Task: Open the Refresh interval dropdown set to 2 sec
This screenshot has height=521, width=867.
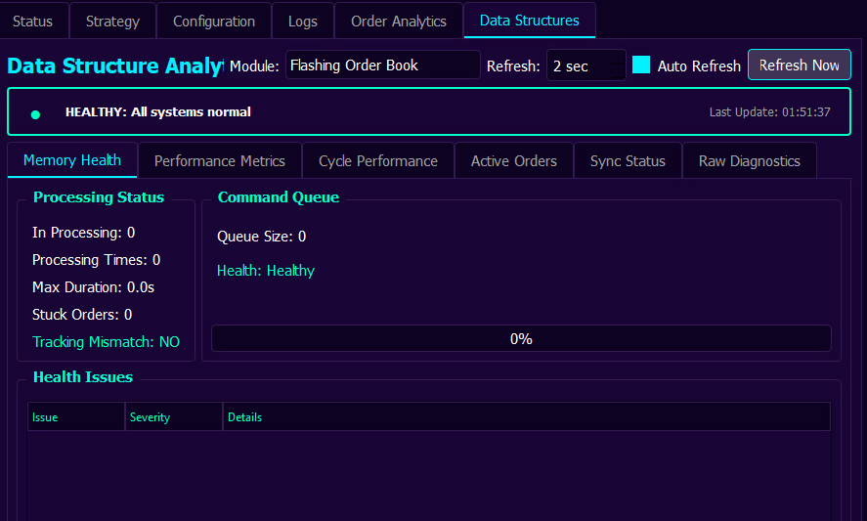Action: (585, 65)
